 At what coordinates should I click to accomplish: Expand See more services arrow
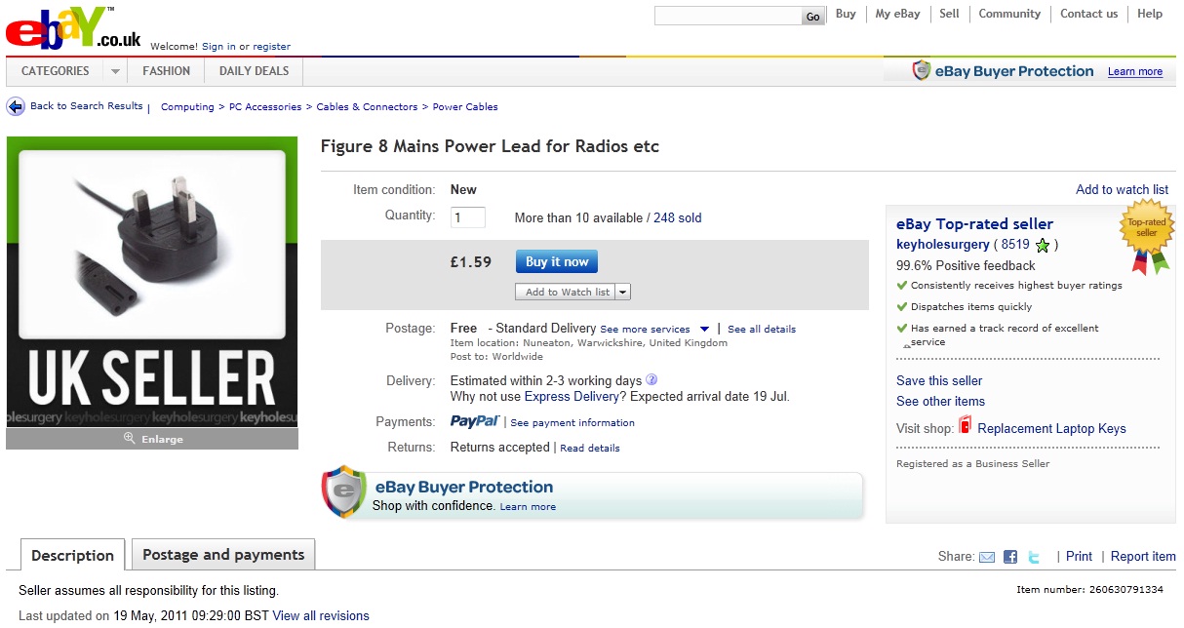[x=704, y=330]
